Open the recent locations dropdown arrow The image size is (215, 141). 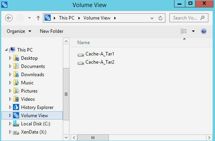29,18
